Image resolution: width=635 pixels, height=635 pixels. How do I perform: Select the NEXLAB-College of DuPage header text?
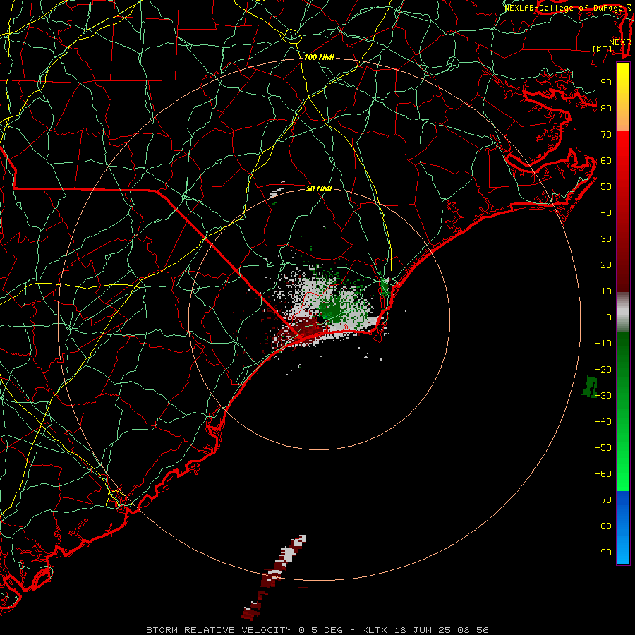[x=564, y=8]
